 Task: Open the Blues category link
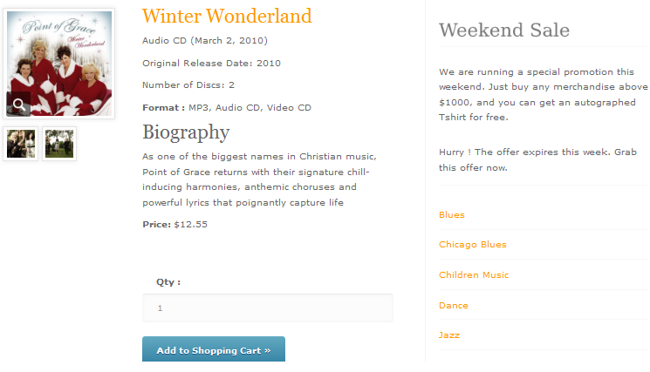451,215
